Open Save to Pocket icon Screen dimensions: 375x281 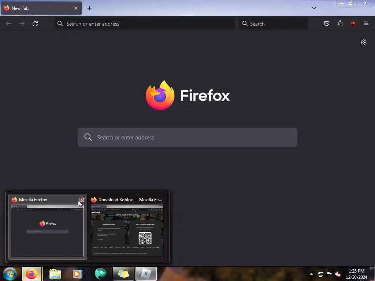[327, 23]
